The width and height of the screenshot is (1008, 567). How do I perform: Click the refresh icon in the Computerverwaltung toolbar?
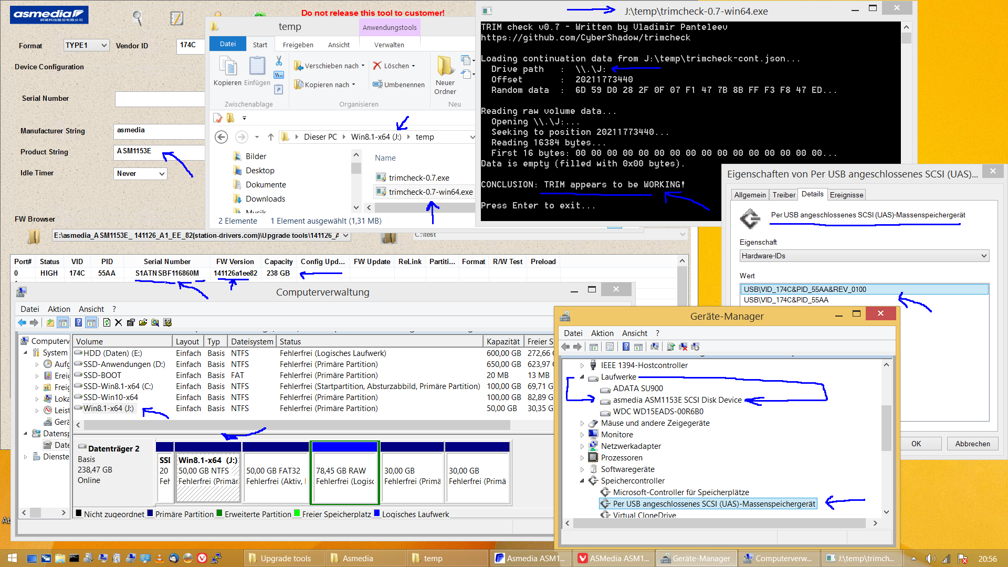(106, 322)
